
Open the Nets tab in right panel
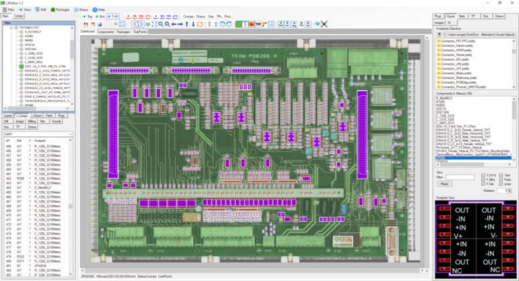(462, 16)
